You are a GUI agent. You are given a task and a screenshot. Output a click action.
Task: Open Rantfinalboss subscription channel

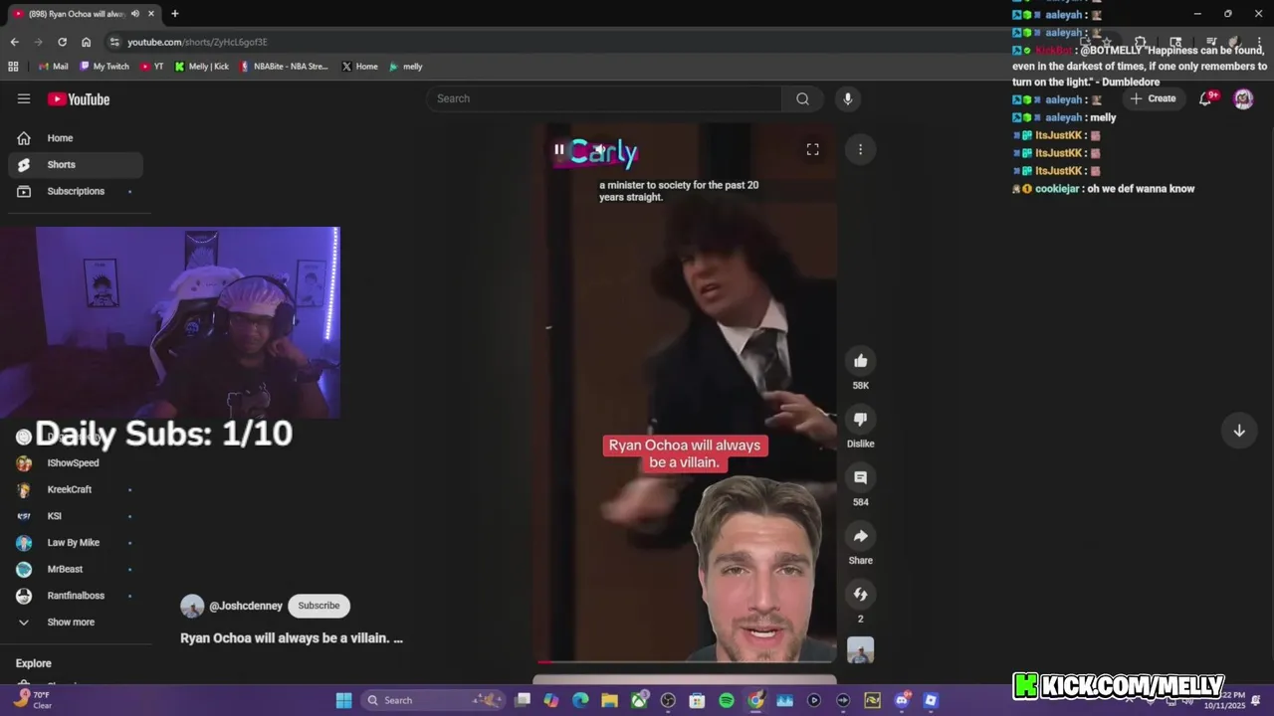[76, 596]
